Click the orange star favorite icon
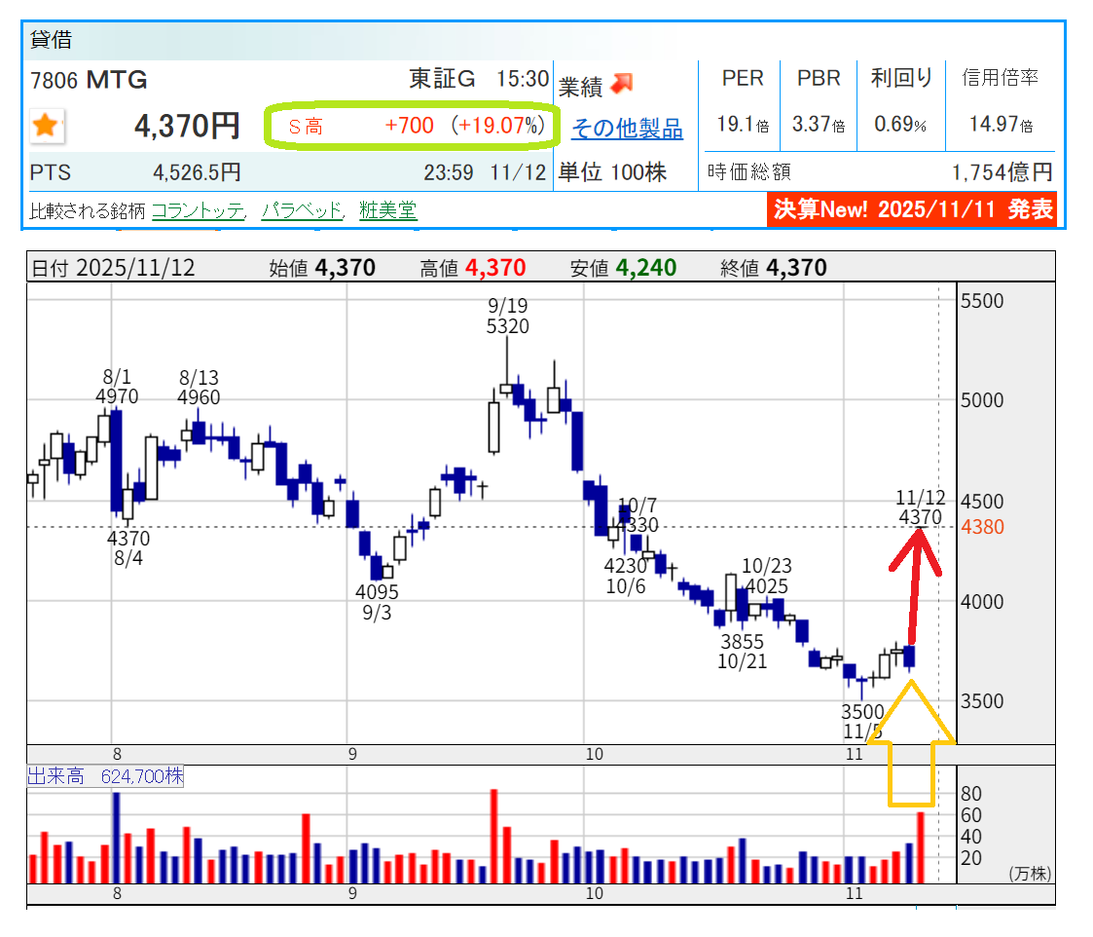The image size is (1093, 937). 44,126
